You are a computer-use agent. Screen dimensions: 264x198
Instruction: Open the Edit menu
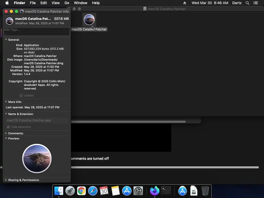coord(44,3)
